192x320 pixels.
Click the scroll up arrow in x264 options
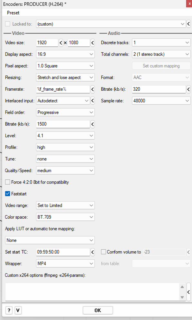[x=182, y=287]
